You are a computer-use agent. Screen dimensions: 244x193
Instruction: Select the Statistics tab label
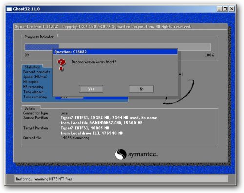click(32, 67)
